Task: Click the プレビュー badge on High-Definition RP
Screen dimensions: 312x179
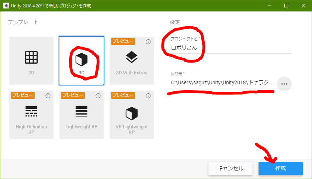Action: [23, 95]
